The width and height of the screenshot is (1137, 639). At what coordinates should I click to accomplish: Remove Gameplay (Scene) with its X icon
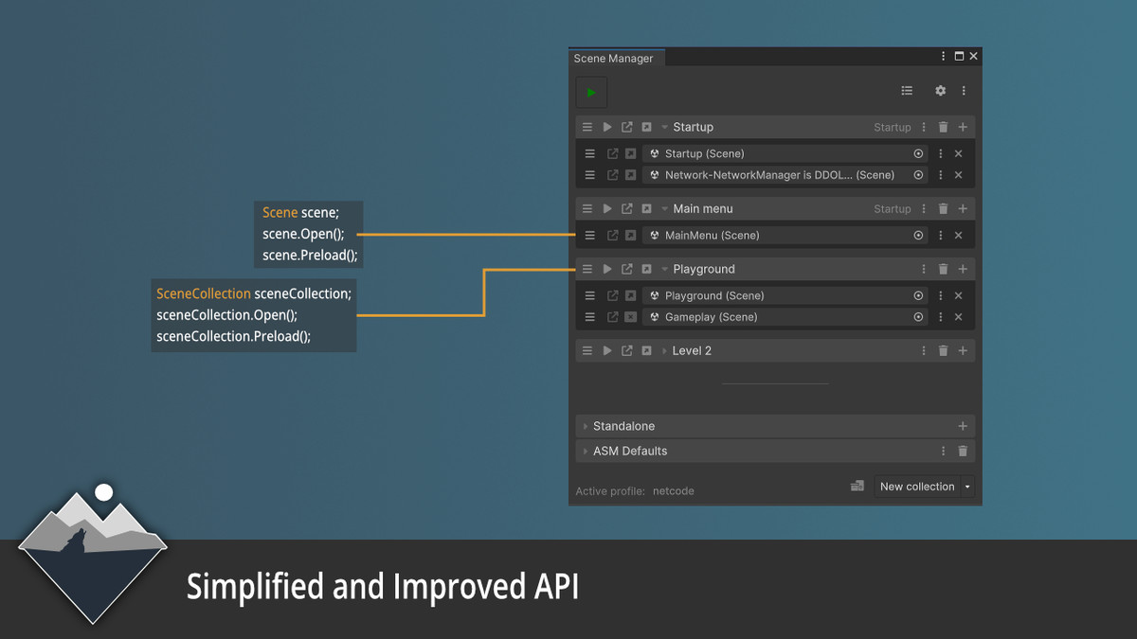(958, 317)
